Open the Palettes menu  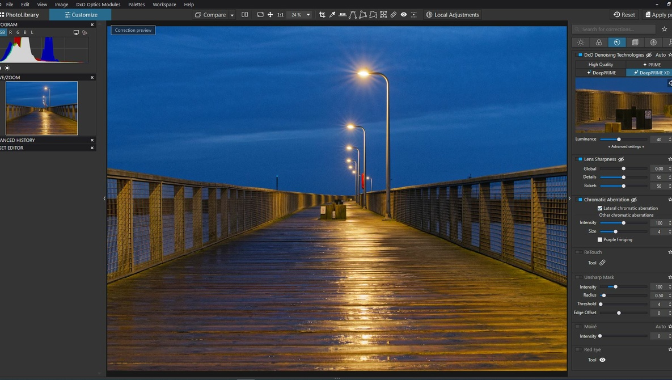pyautogui.click(x=136, y=5)
